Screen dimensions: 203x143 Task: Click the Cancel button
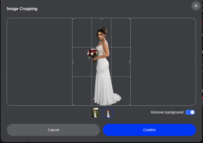(x=53, y=130)
